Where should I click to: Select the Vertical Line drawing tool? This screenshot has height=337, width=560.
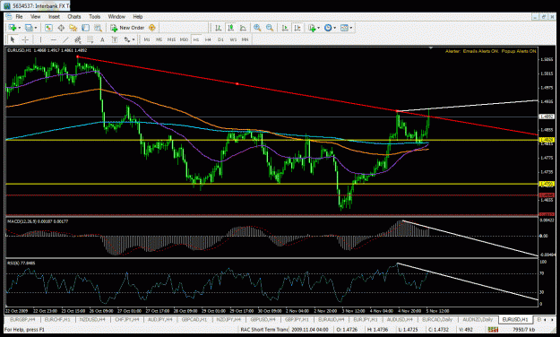40,39
